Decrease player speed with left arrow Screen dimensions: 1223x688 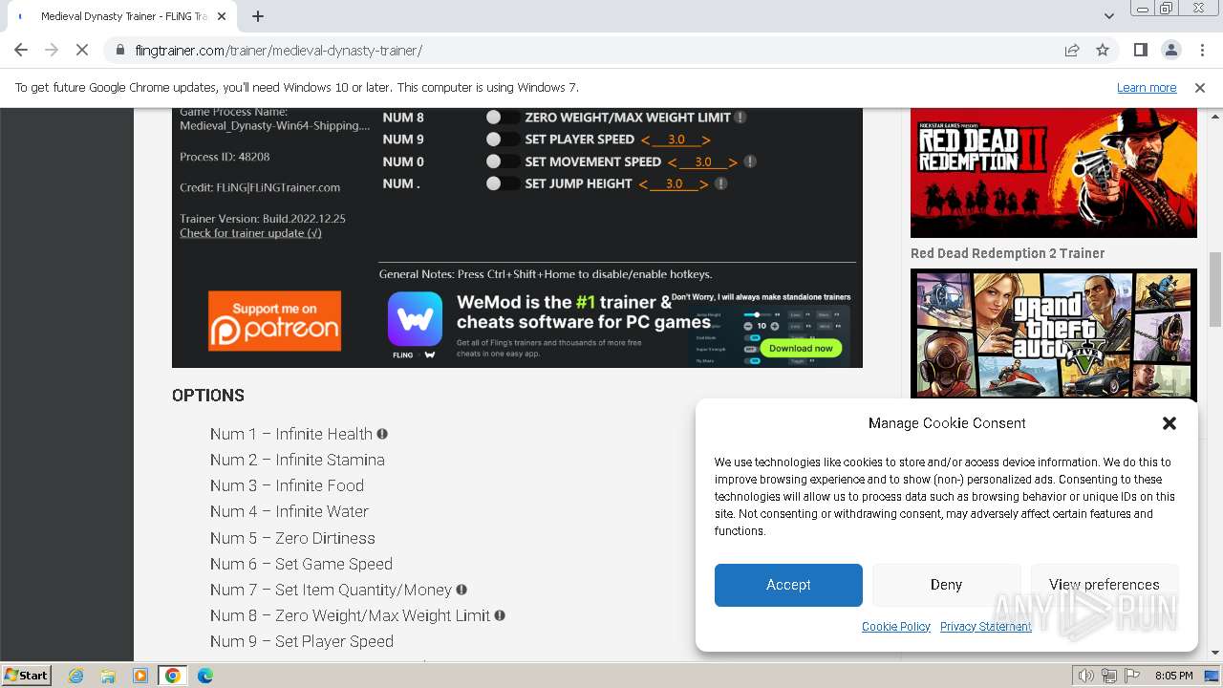click(x=645, y=140)
